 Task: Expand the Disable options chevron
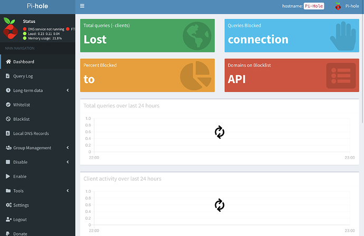[x=68, y=162]
